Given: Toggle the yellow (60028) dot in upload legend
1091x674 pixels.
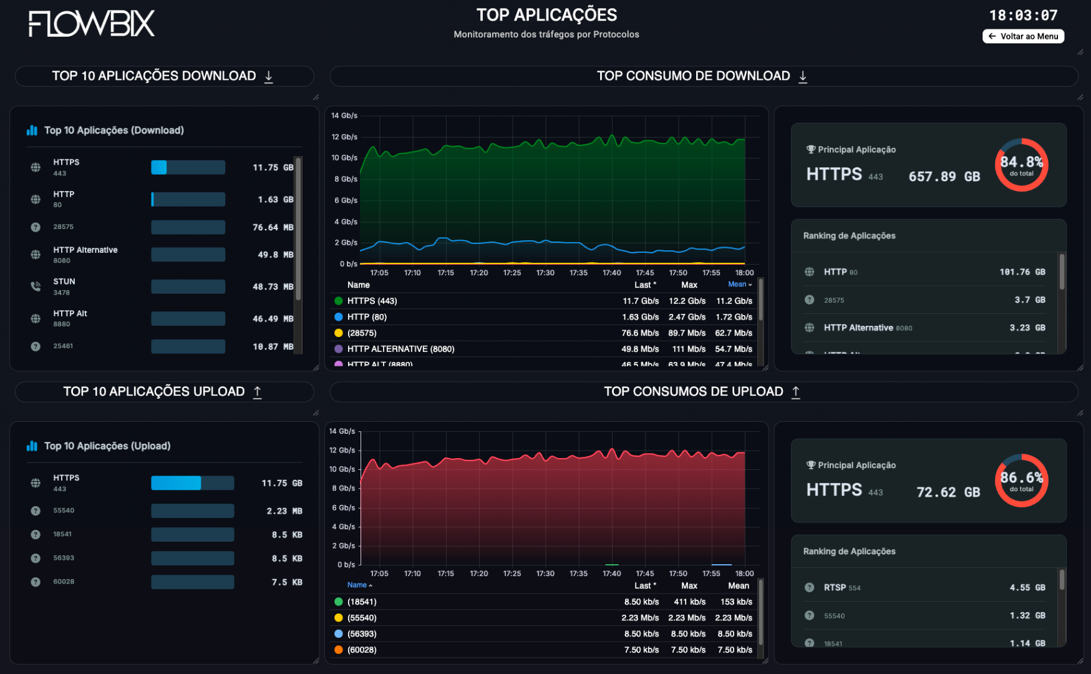Looking at the screenshot, I should [x=337, y=649].
